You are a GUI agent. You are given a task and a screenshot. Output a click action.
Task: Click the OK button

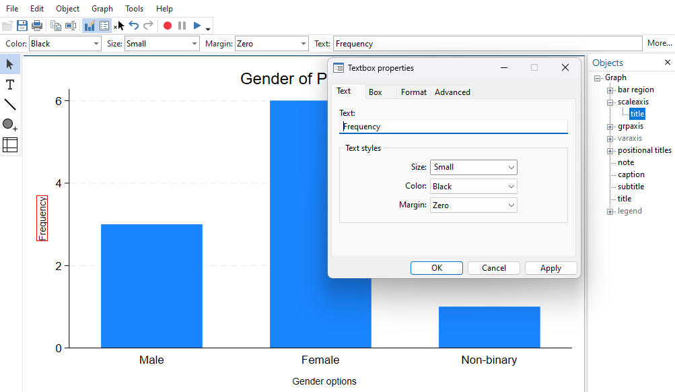point(437,268)
